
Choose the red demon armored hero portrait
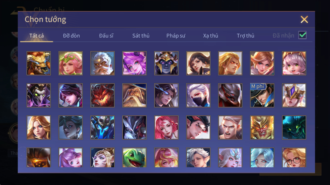[x=102, y=95]
